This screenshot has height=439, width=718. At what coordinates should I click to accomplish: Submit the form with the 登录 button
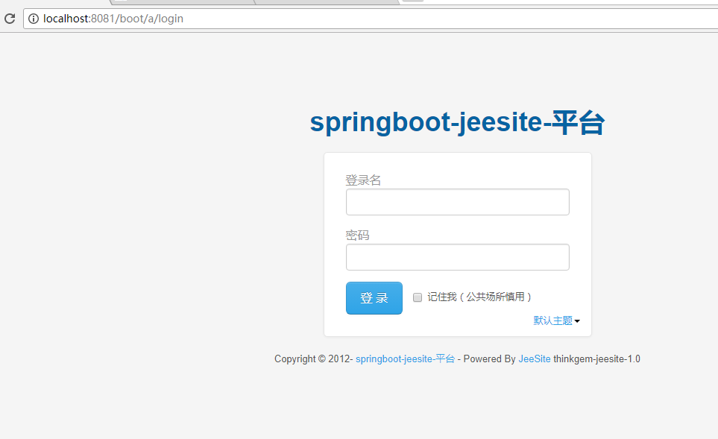click(374, 298)
